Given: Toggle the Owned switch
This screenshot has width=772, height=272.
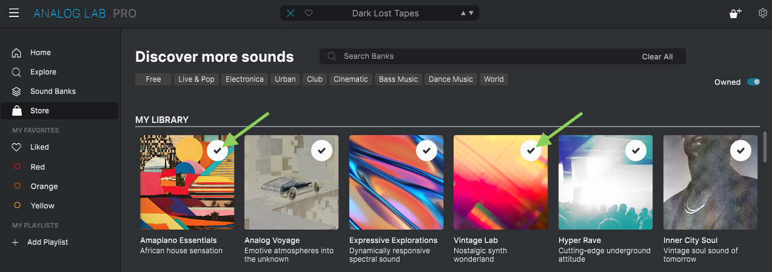Looking at the screenshot, I should pos(754,82).
